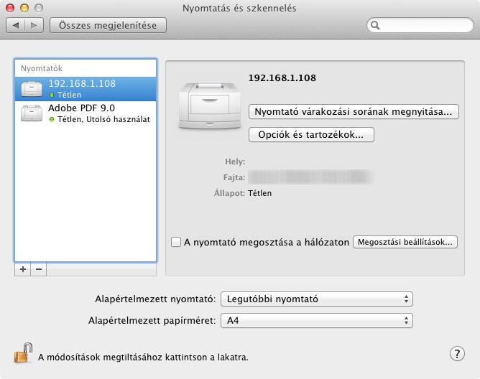Open help with the question mark button
Screen dimensions: 480x379
457,354
